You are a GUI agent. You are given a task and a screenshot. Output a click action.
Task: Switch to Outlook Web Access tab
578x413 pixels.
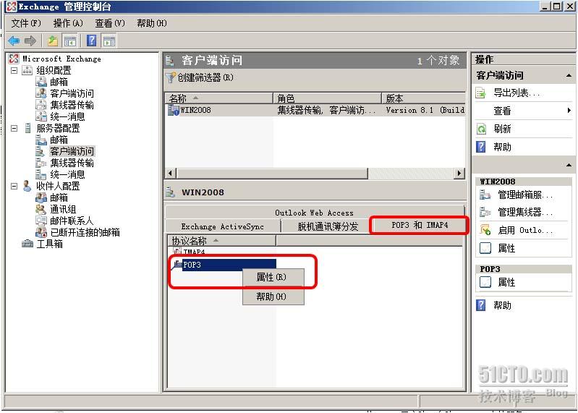click(x=315, y=213)
